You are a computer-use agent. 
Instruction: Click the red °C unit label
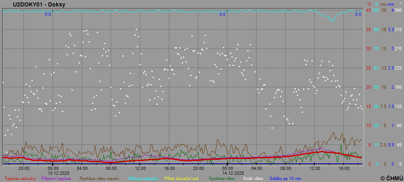tap(369, 4)
